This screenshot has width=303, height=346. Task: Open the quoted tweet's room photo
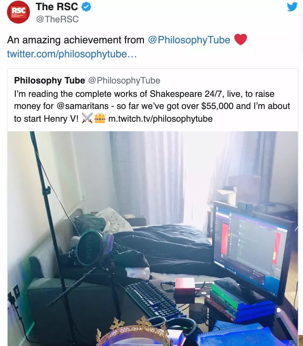(x=153, y=239)
